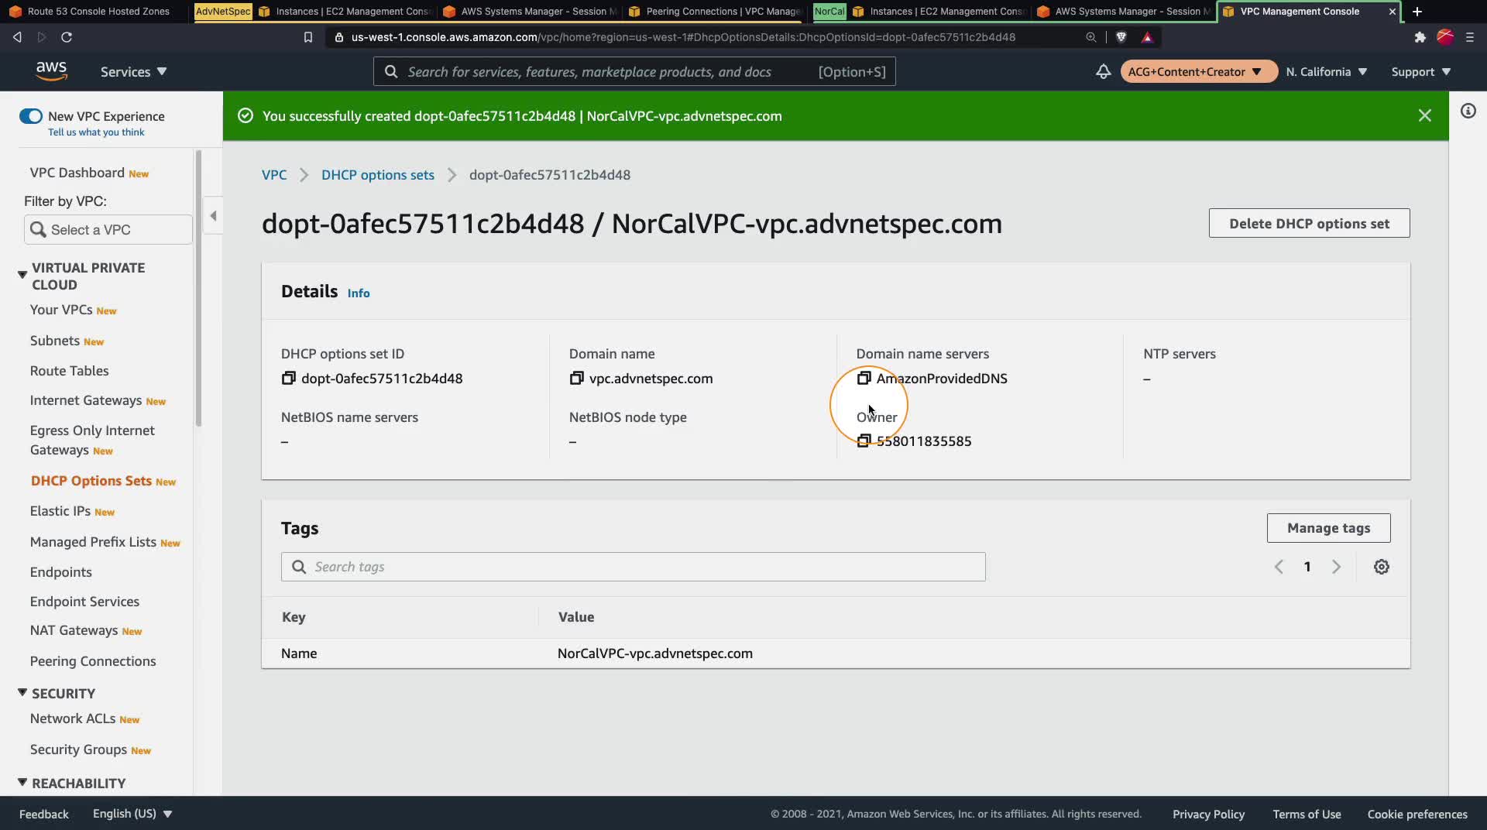Open the info panel icon
Viewport: 1487px width, 830px height.
1468,111
